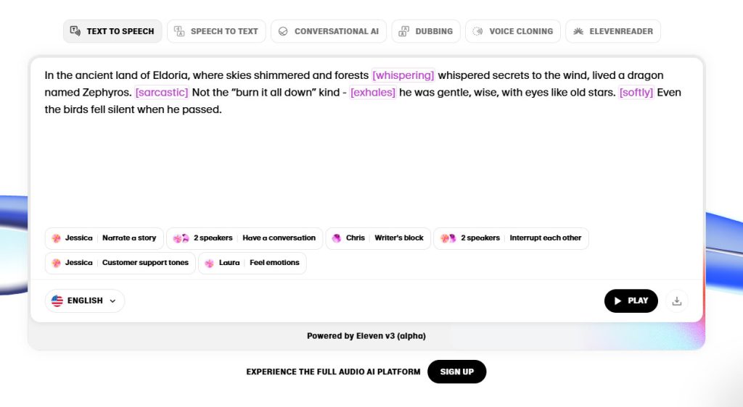743x407 pixels.
Task: Pick Laura Feel emotions preset
Action: (x=253, y=263)
